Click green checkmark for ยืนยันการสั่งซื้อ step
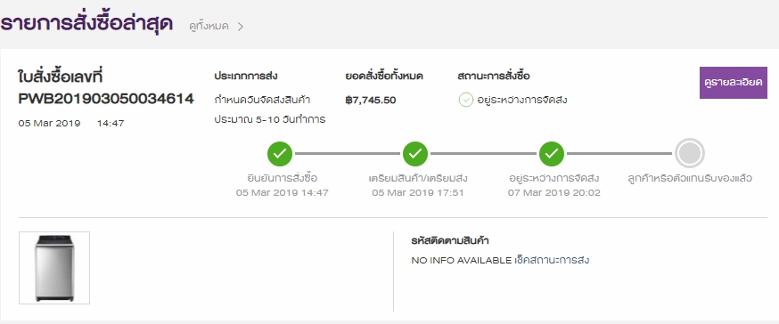 coord(280,154)
